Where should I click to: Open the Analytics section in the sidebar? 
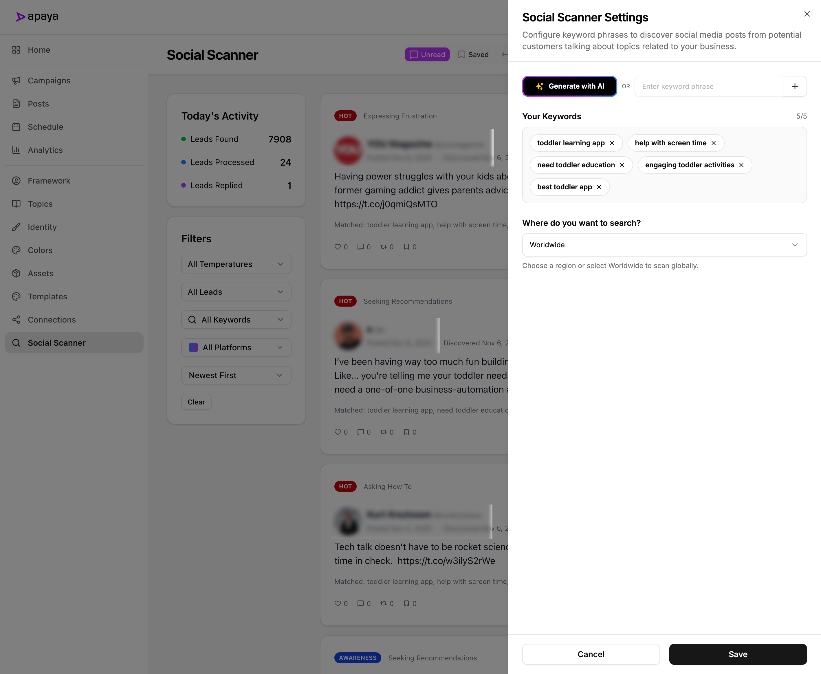[45, 150]
